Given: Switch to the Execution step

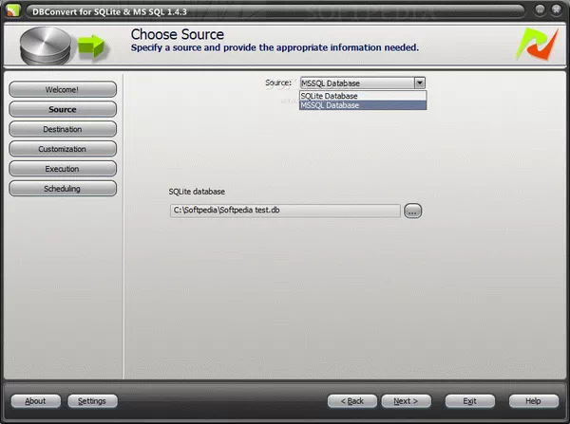Looking at the screenshot, I should [x=63, y=169].
